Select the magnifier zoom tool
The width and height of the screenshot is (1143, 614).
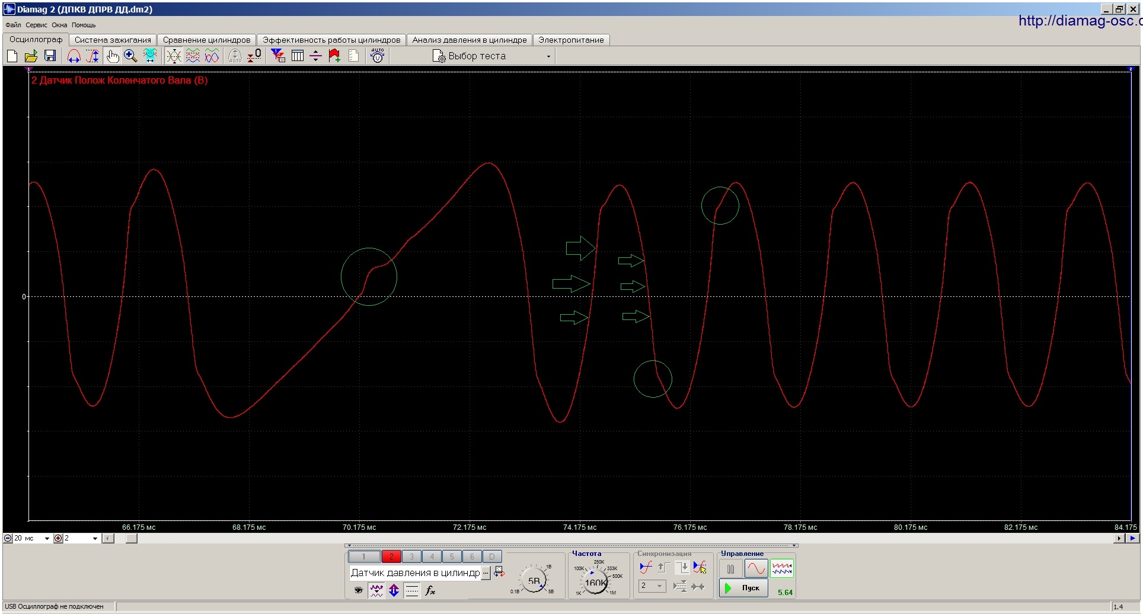click(x=130, y=56)
